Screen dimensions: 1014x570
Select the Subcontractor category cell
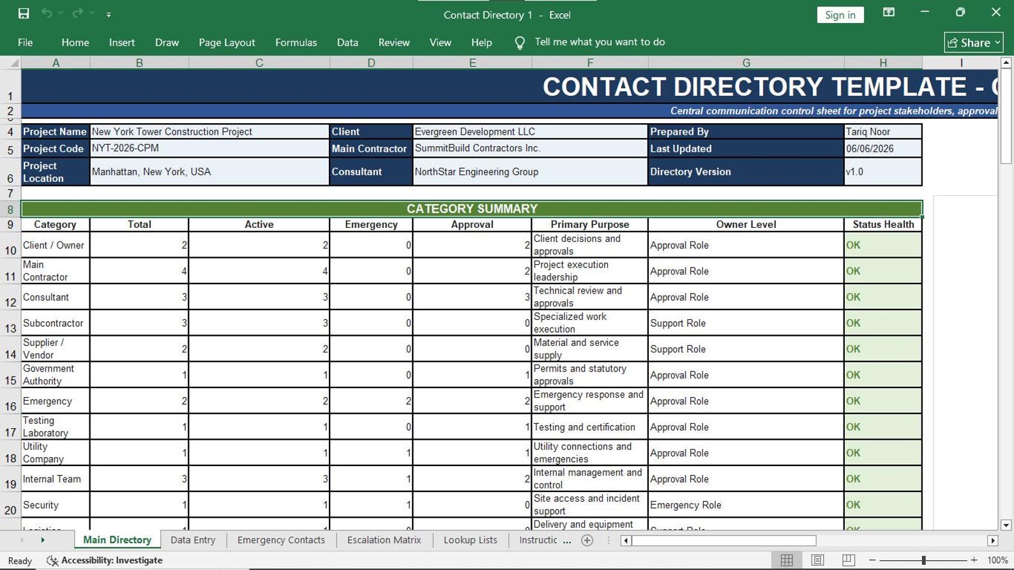(56, 323)
